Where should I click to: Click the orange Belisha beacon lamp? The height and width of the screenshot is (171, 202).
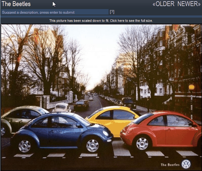point(191,88)
